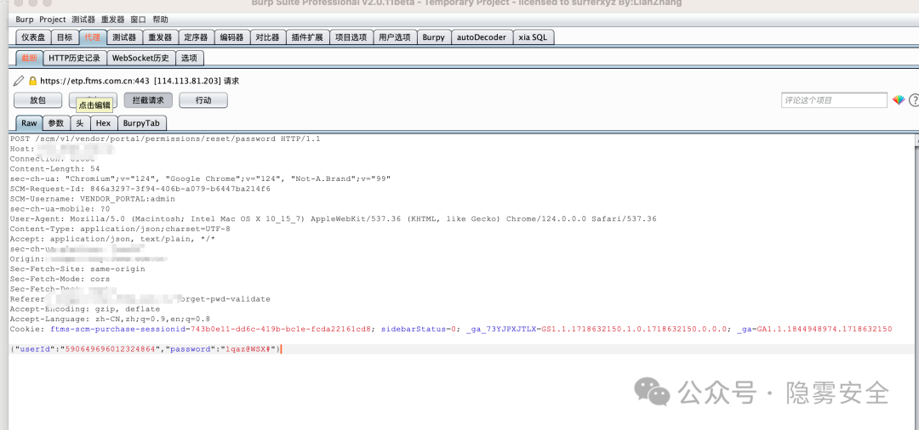Click the Content-Length: 54 header line
The height and width of the screenshot is (430, 919).
pyautogui.click(x=54, y=168)
